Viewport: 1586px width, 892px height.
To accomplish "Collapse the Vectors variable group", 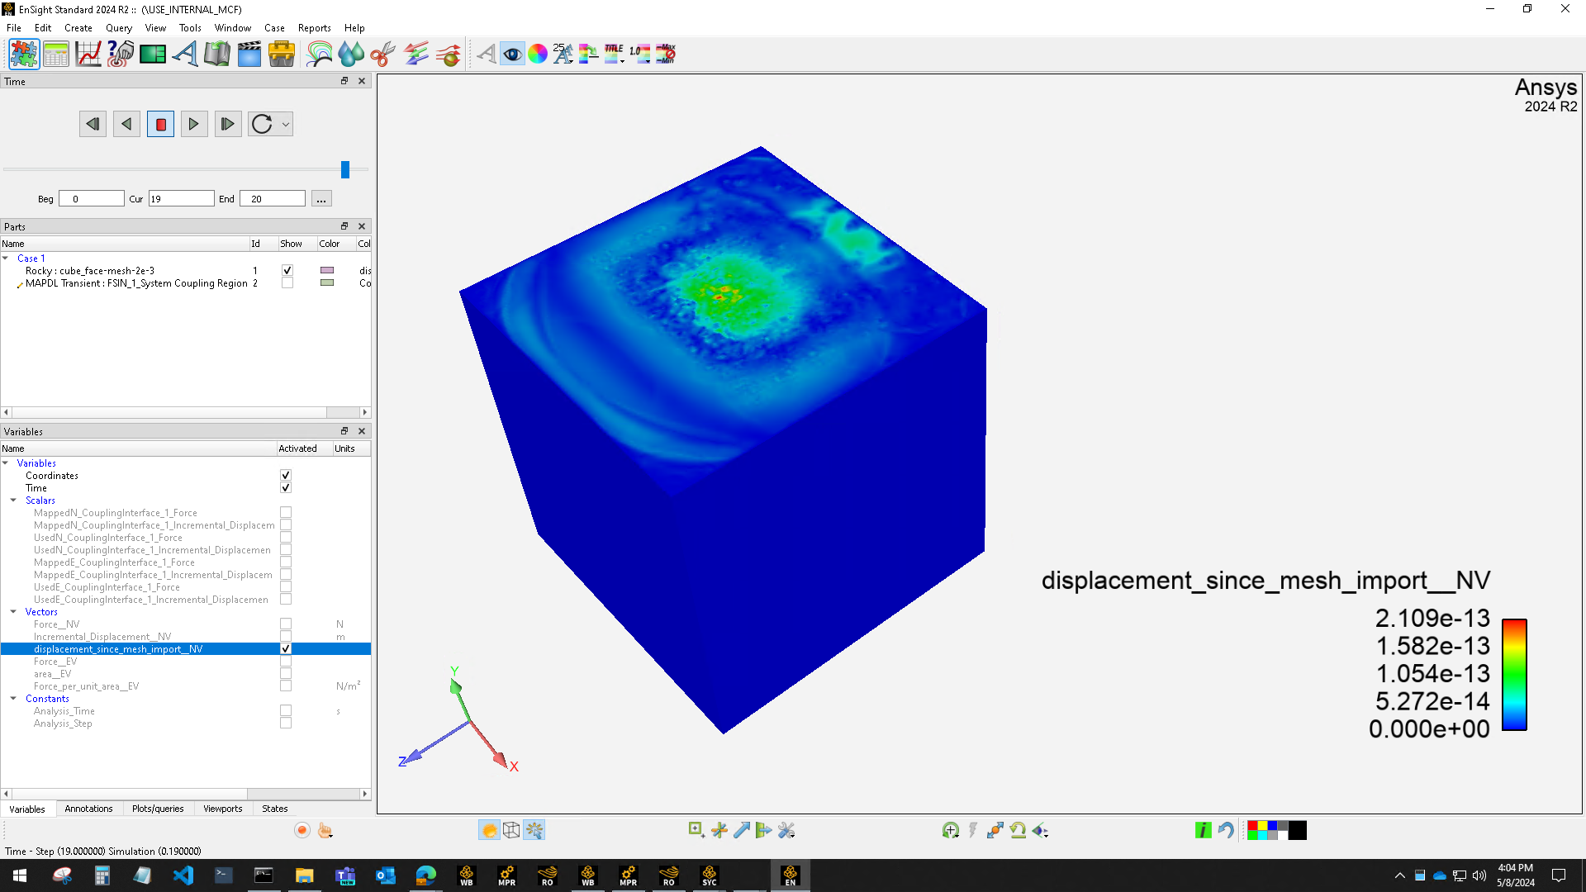I will 13,612.
